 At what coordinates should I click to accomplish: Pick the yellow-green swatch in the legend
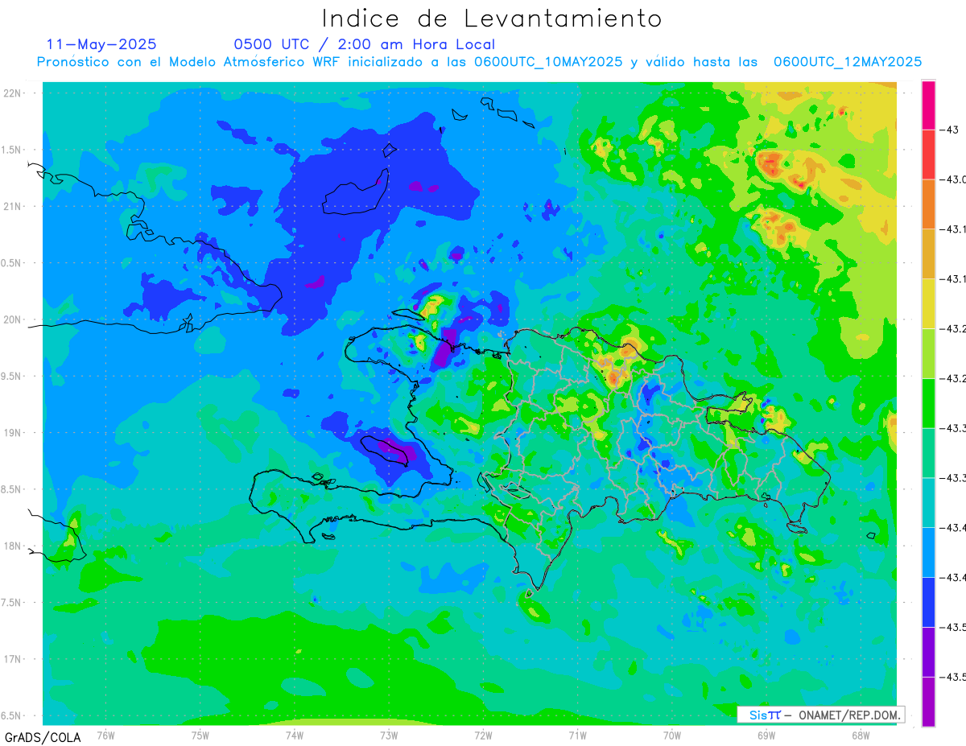click(928, 353)
